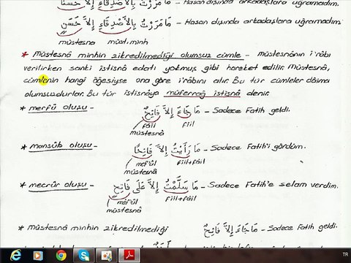Open Internet Explorer from the taskbar
Image resolution: width=351 pixels, height=263 pixels.
[15, 256]
